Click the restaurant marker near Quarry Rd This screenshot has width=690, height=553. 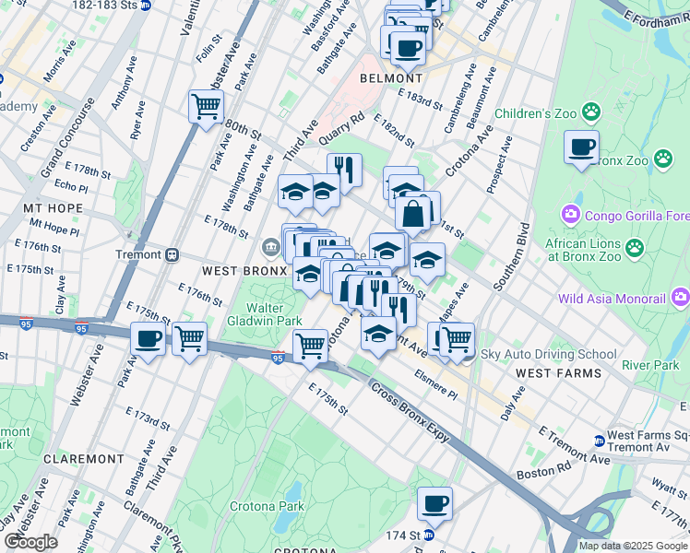click(x=344, y=170)
